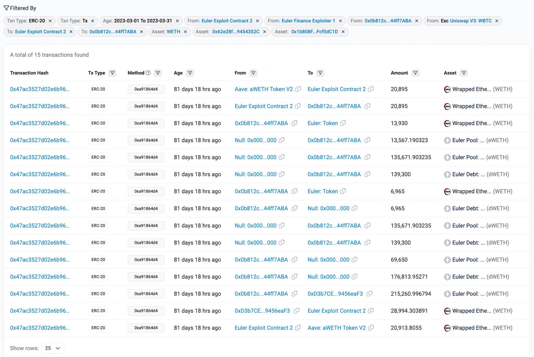Select Euler Debt dWETH asset in 176,813.95271 row

tap(477, 277)
